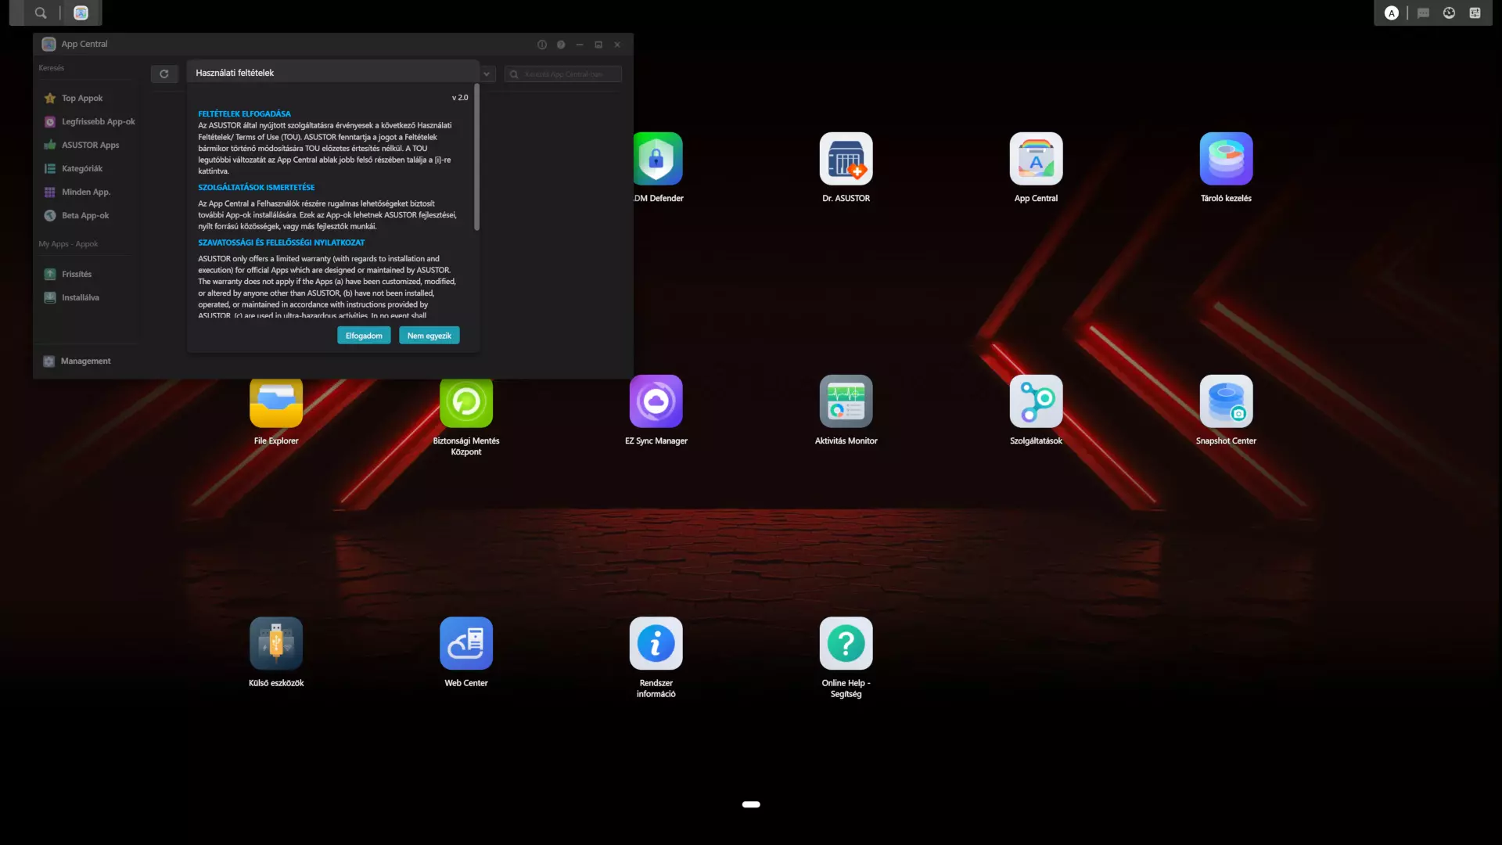This screenshot has width=1502, height=845.
Task: Click the desktop search magnifier in top bar
Action: pos(41,13)
